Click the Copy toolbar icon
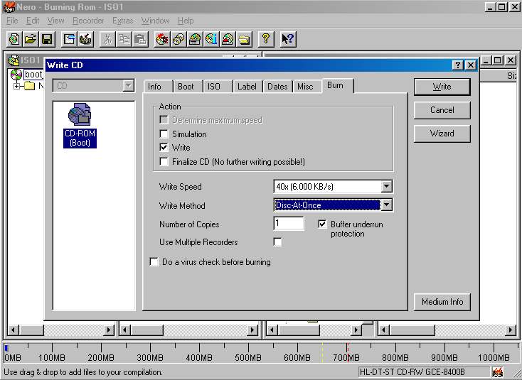This screenshot has width=522, height=380. 124,39
